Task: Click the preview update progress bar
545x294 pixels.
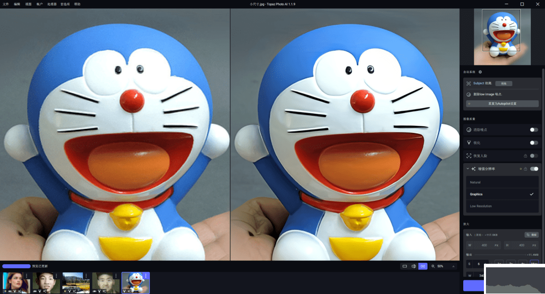Action: 16,266
